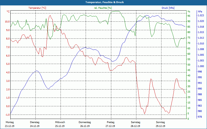Click the '3,0' temperature axis value
Screen dimensions: 207x129
[x=8, y=81]
